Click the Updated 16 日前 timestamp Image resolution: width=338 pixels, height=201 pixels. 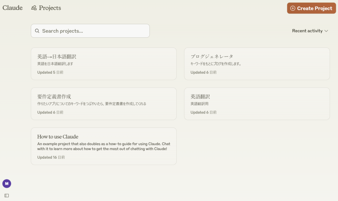pos(51,157)
